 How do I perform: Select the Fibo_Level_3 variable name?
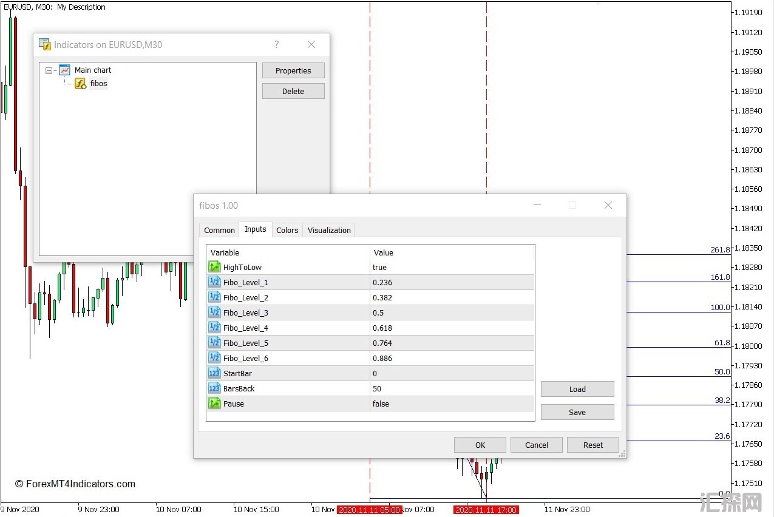(245, 313)
